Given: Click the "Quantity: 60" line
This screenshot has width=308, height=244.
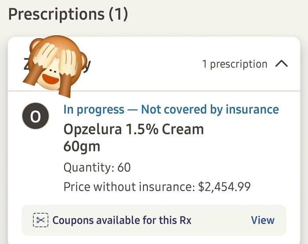Looking at the screenshot, I should [97, 167].
